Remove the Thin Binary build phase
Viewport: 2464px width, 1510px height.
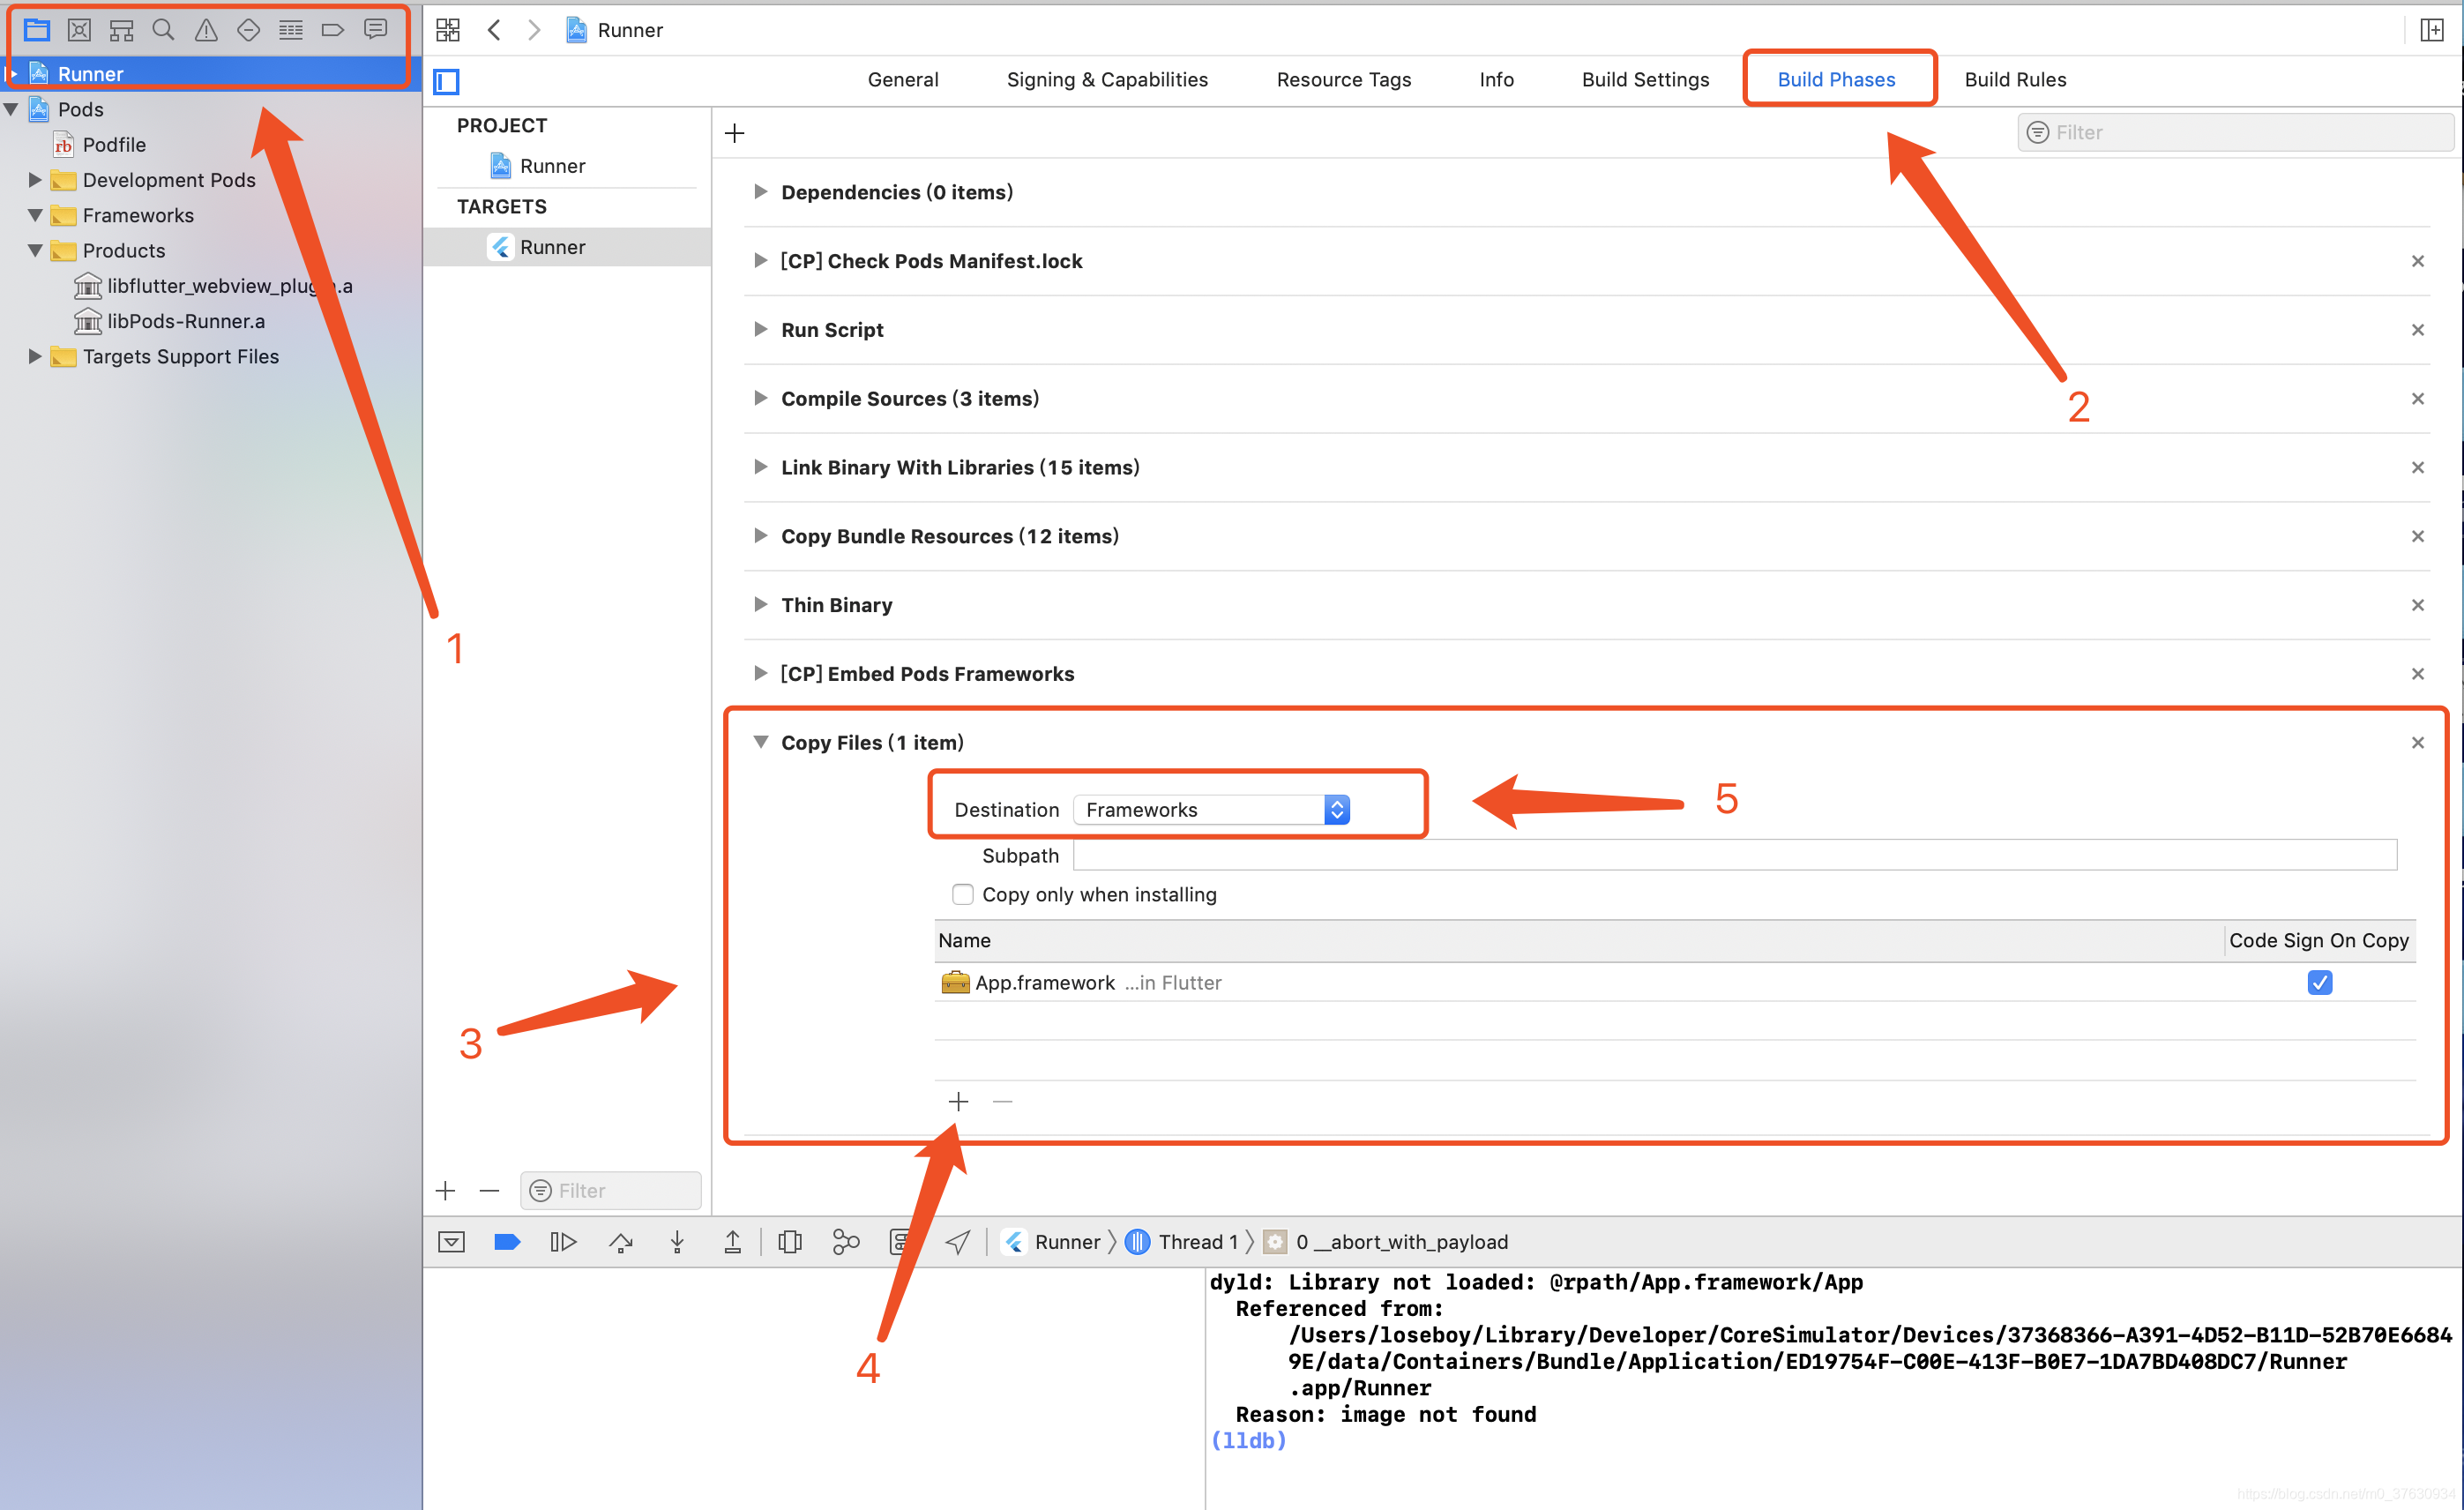pyautogui.click(x=2417, y=605)
